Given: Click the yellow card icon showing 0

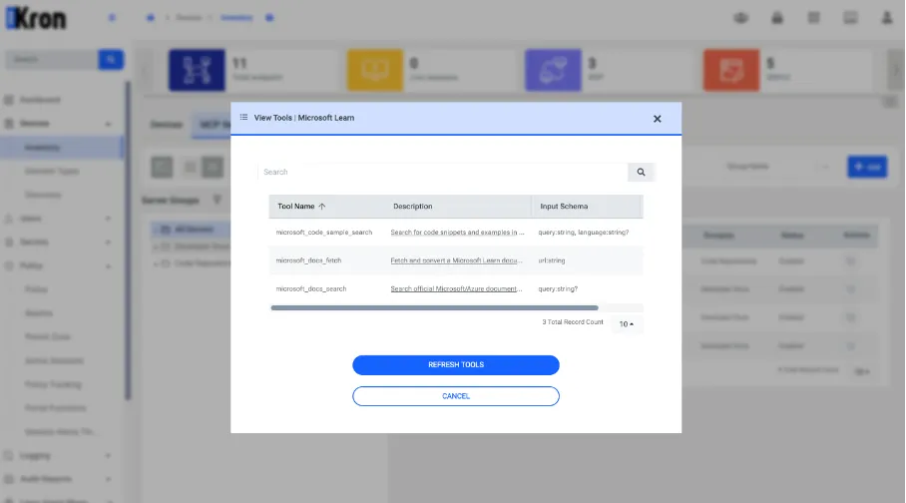Looking at the screenshot, I should pyautogui.click(x=375, y=70).
